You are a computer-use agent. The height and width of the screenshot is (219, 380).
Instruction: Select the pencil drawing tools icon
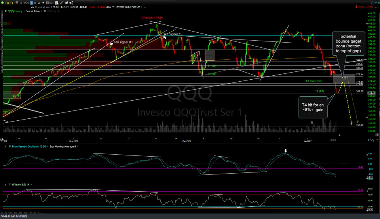(62, 3)
